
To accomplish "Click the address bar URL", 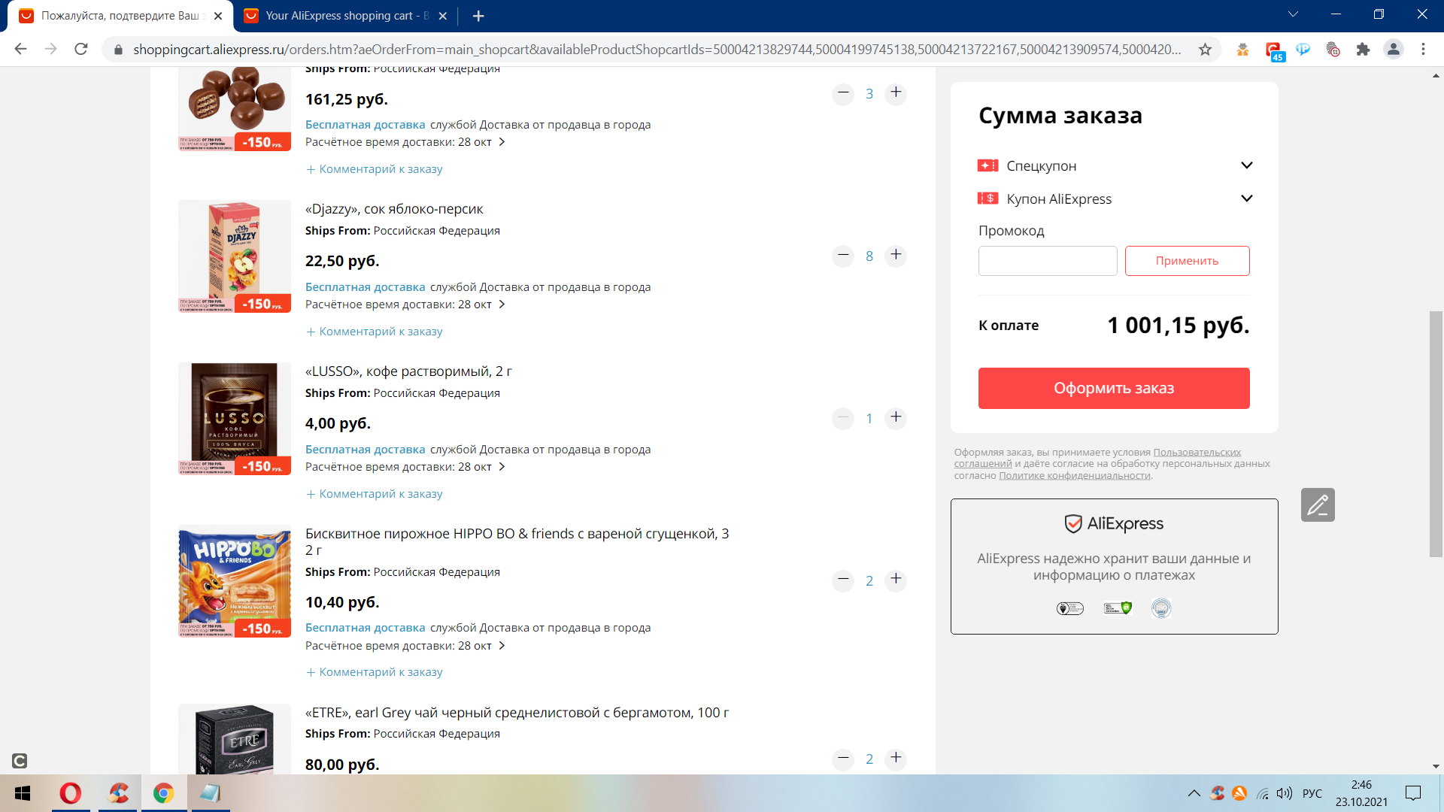I will 657,50.
